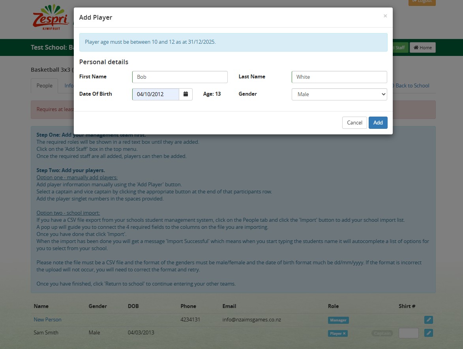
Task: Click the Date Of Birth text field
Action: click(156, 94)
